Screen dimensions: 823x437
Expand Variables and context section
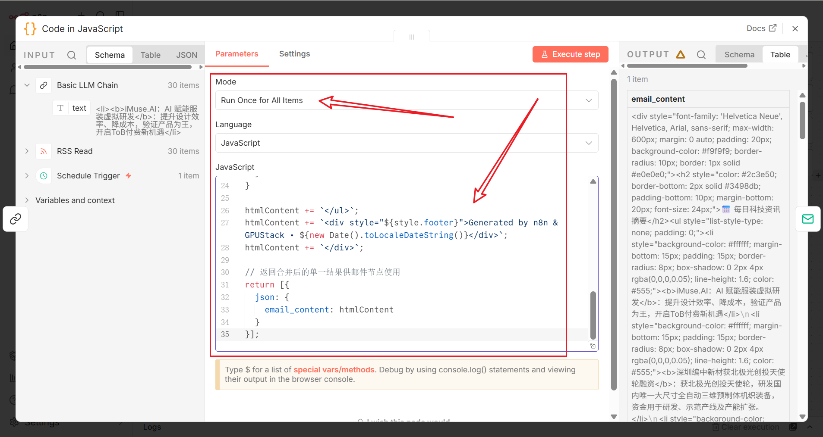pyautogui.click(x=27, y=200)
